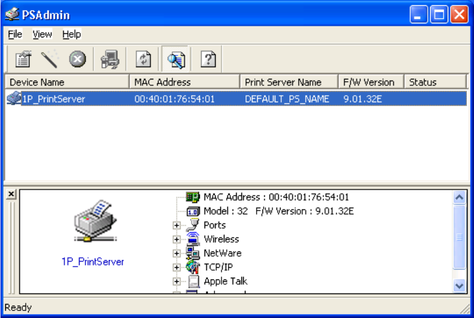Sort by Status column header
The image size is (474, 318).
435,82
